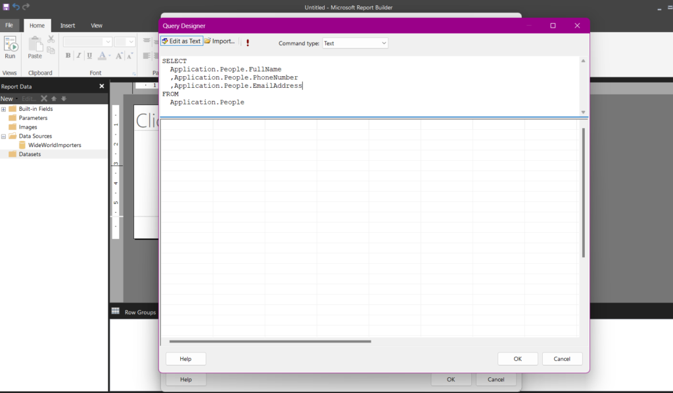Close the Query Designer window

(577, 26)
